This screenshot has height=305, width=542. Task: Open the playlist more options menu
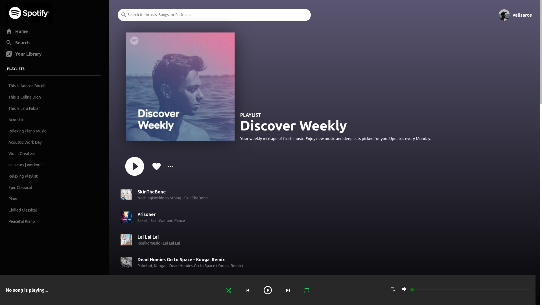[x=171, y=166]
